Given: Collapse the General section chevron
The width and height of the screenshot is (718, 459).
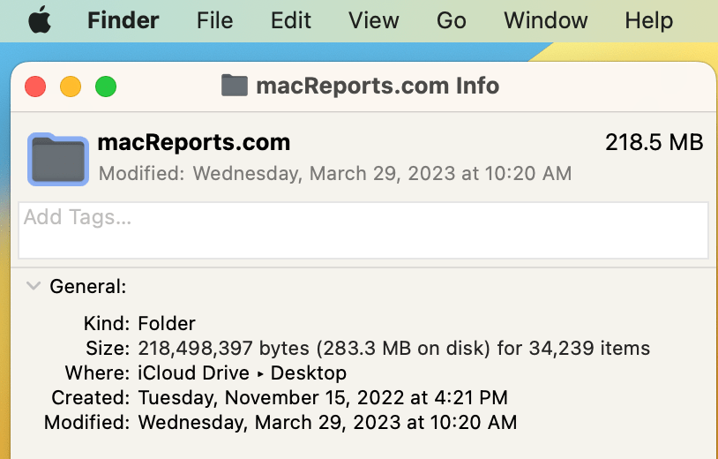Looking at the screenshot, I should 34,286.
